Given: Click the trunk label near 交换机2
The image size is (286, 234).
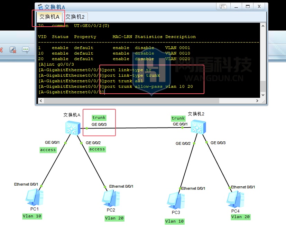Looking at the screenshot, I should (178, 118).
